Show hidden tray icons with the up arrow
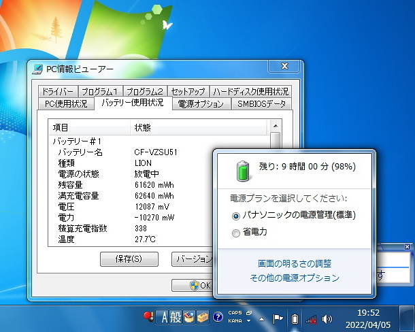This screenshot has height=332, width=415. [x=261, y=319]
